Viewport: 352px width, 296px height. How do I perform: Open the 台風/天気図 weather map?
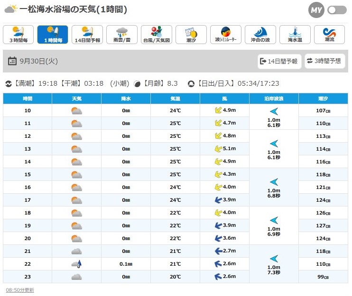157,35
